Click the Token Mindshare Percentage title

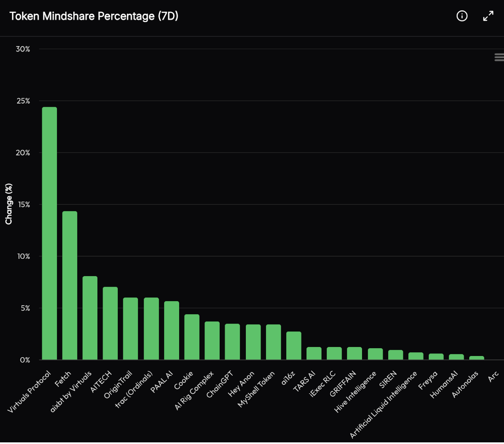[x=94, y=16]
